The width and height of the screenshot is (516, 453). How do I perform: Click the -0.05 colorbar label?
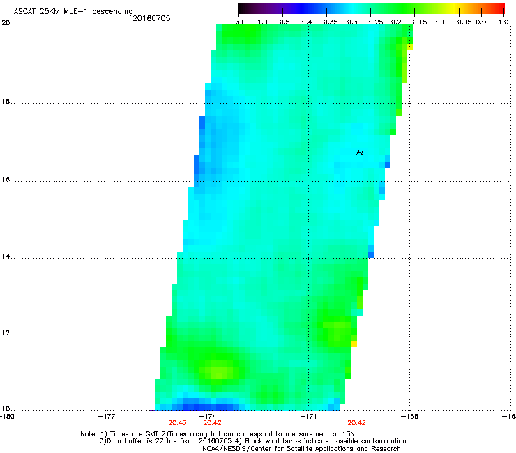pos(462,22)
